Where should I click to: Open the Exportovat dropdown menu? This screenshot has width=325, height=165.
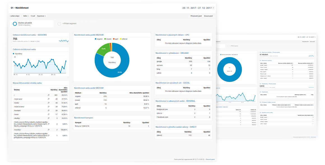click(41, 16)
